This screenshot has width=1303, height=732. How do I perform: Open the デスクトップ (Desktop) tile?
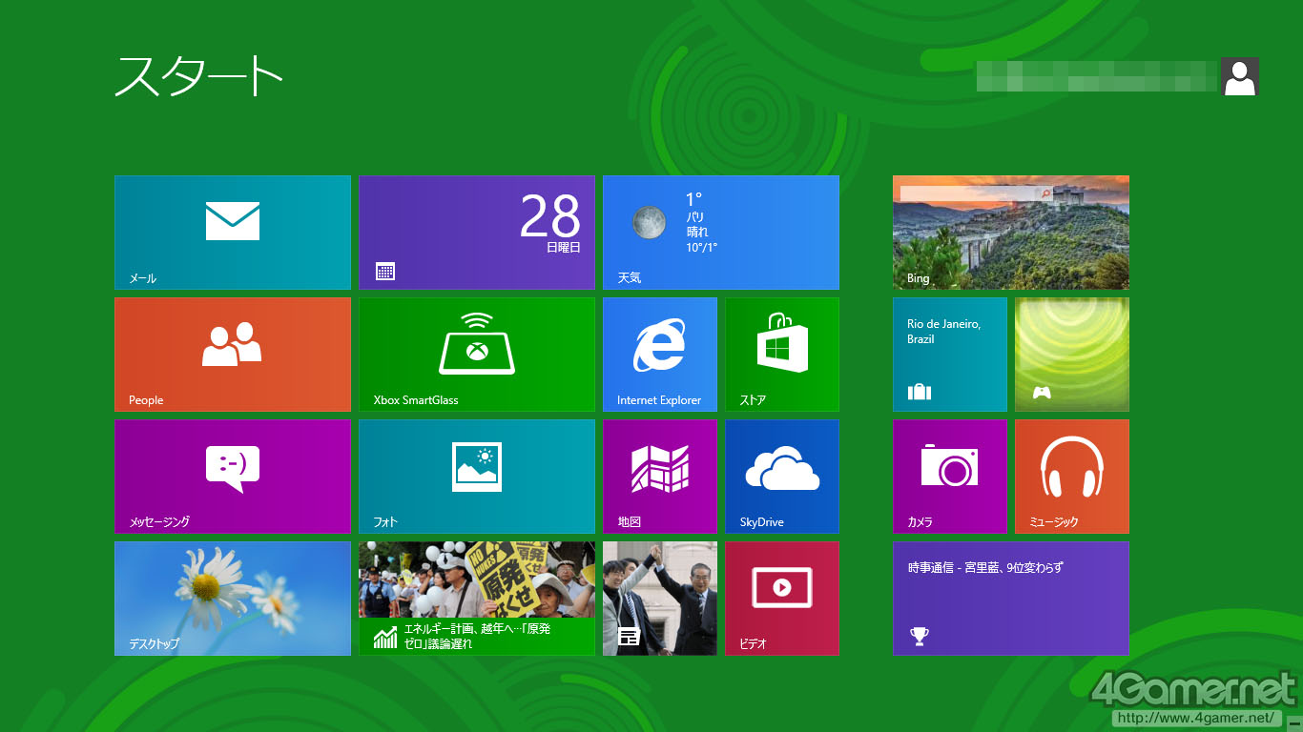tap(233, 599)
